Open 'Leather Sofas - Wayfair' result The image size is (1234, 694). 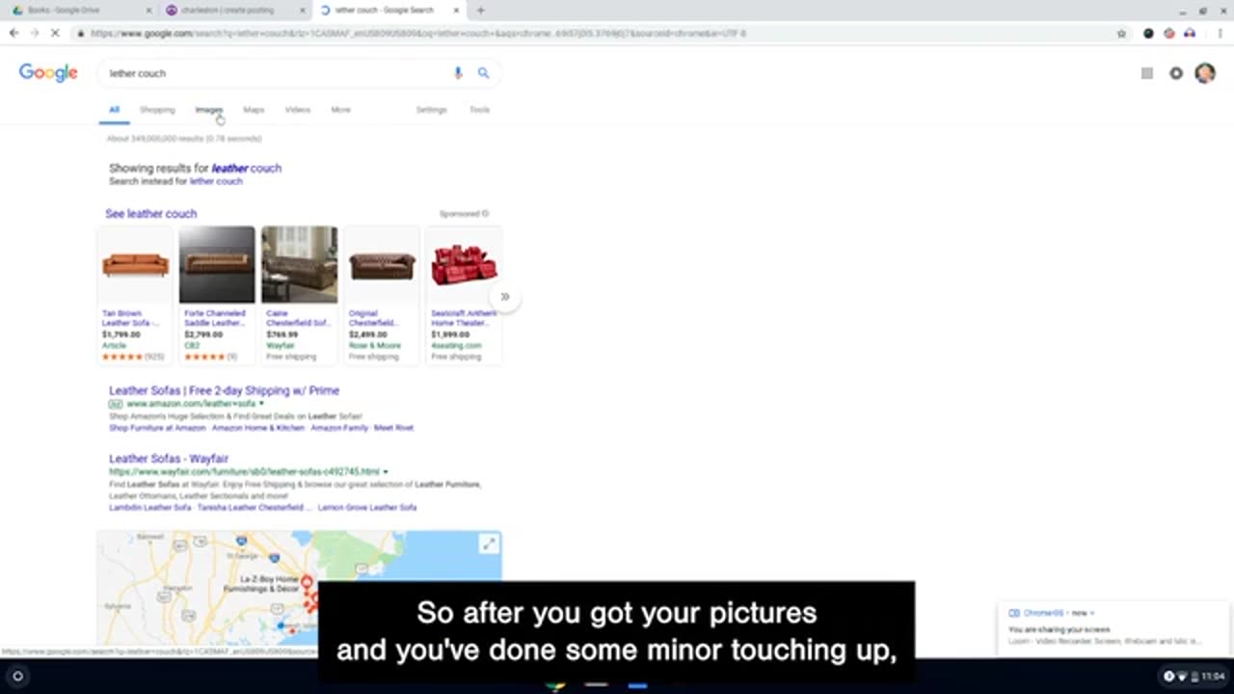(169, 459)
